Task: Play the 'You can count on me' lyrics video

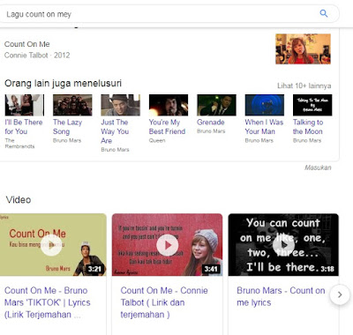Action: pyautogui.click(x=283, y=245)
